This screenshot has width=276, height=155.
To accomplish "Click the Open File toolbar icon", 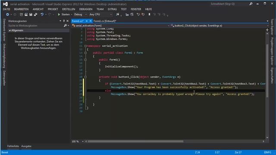I will tap(26, 14).
